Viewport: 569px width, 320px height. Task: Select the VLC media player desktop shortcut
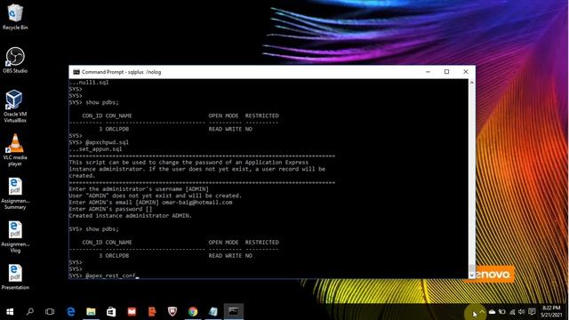point(15,150)
